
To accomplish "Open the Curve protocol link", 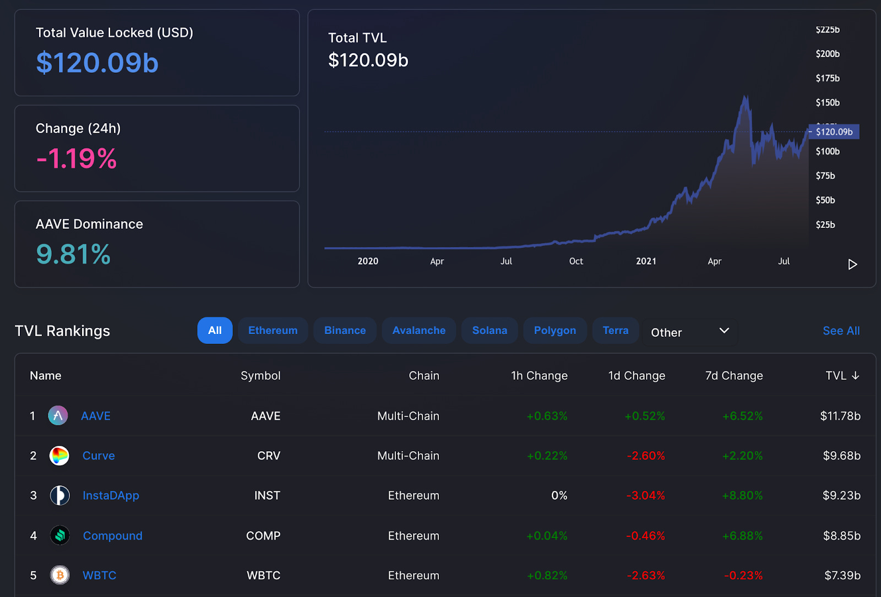I will (99, 456).
